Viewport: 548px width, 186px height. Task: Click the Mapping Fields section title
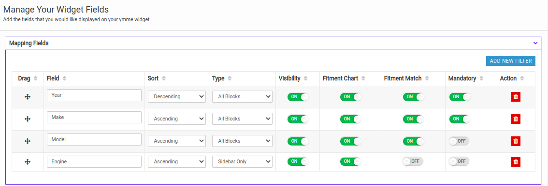[29, 43]
